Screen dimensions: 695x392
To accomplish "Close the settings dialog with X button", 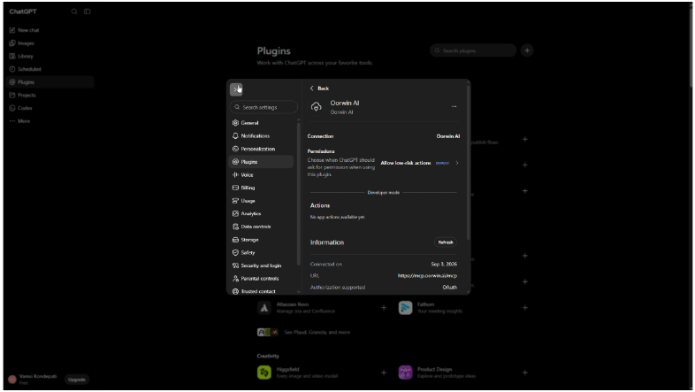I will (236, 89).
